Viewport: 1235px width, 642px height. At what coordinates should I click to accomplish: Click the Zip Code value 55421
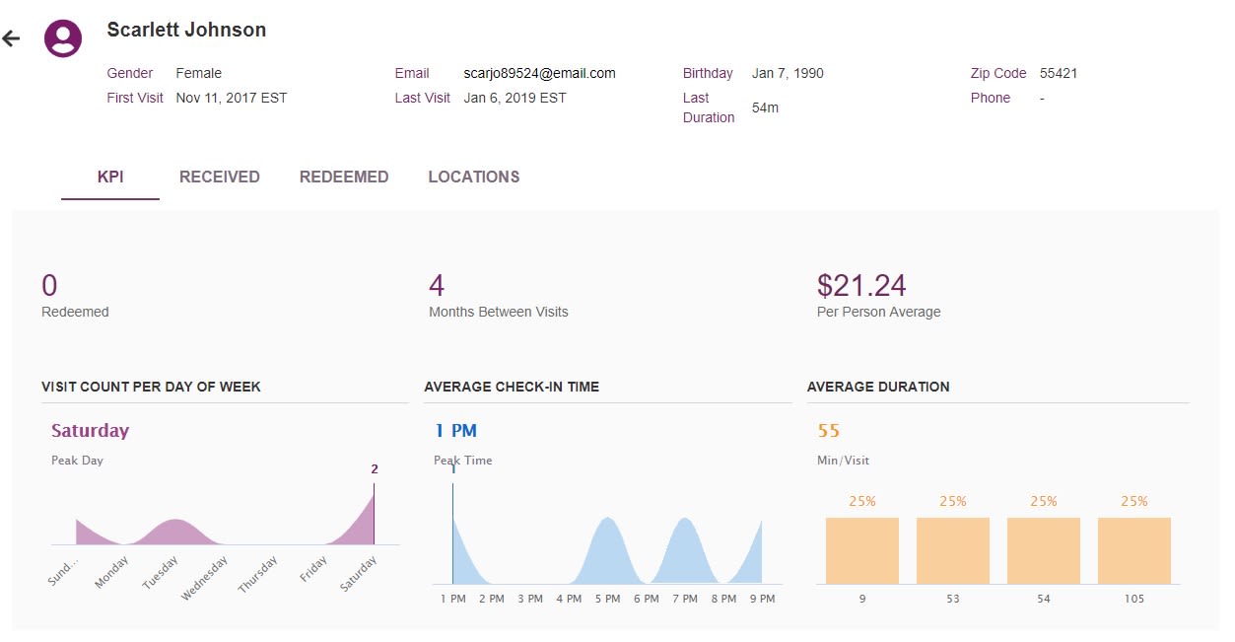point(1059,73)
